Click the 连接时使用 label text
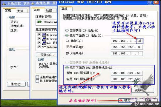This screenshot has width=161, height=107. pyautogui.click(x=44, y=17)
